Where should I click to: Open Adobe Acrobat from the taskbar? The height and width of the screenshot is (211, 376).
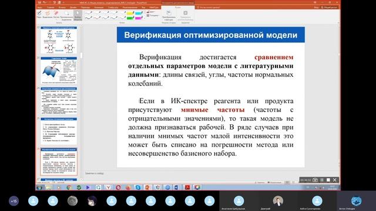point(187,188)
